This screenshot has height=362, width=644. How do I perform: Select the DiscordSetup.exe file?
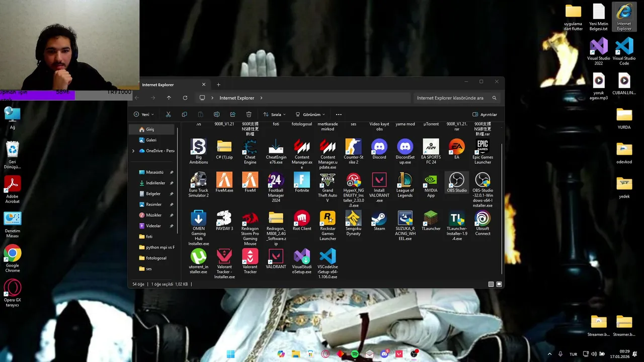(405, 147)
